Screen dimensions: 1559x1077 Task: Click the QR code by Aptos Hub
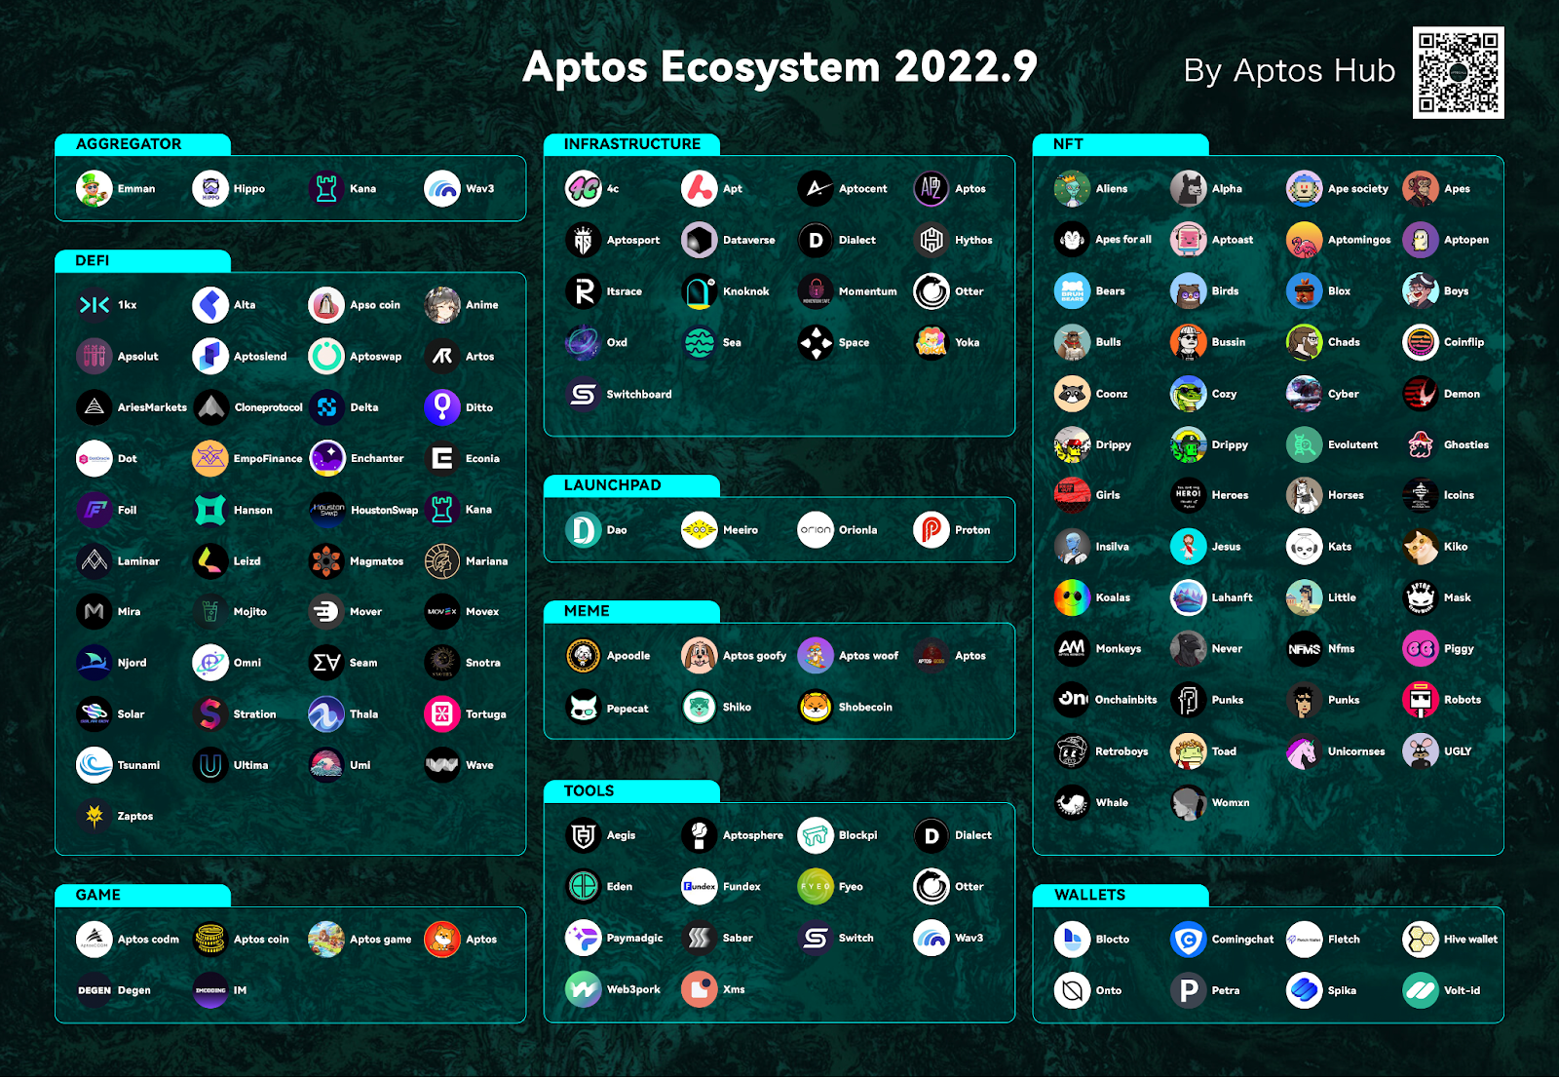[x=1459, y=73]
